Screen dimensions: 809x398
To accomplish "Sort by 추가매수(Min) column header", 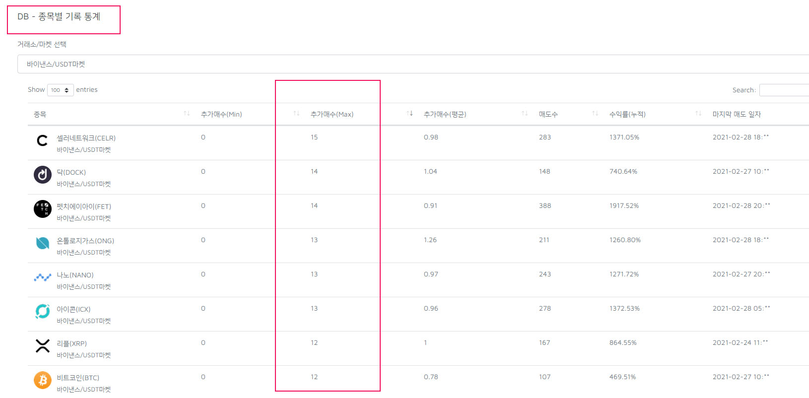I will click(x=221, y=115).
